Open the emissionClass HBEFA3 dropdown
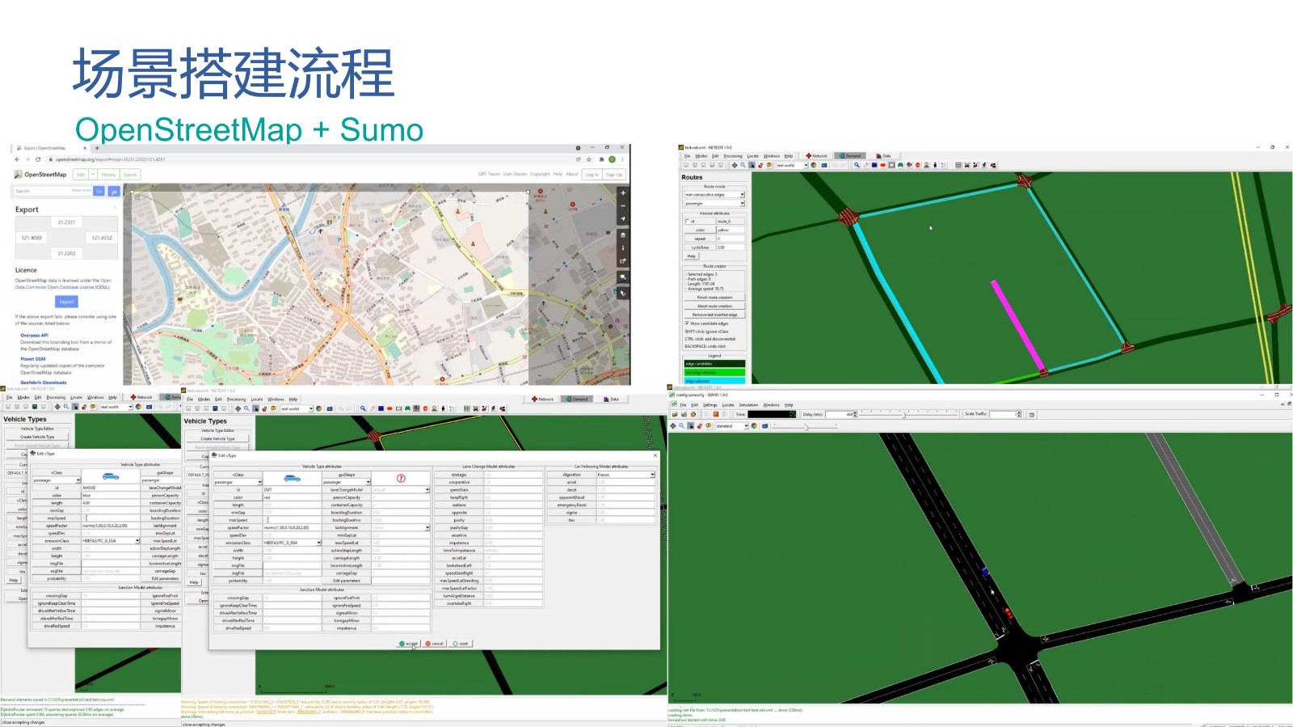 coord(318,543)
